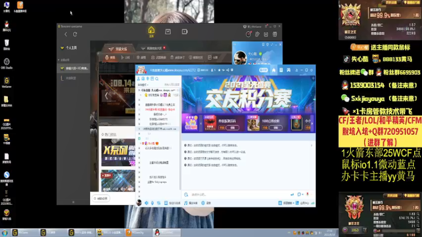
Task: Share the YY channel via share icon
Action: coord(228,70)
